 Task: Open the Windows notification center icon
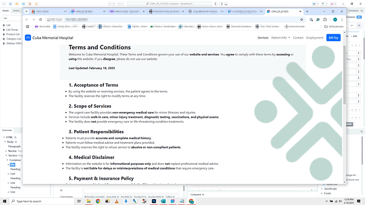tap(359, 201)
